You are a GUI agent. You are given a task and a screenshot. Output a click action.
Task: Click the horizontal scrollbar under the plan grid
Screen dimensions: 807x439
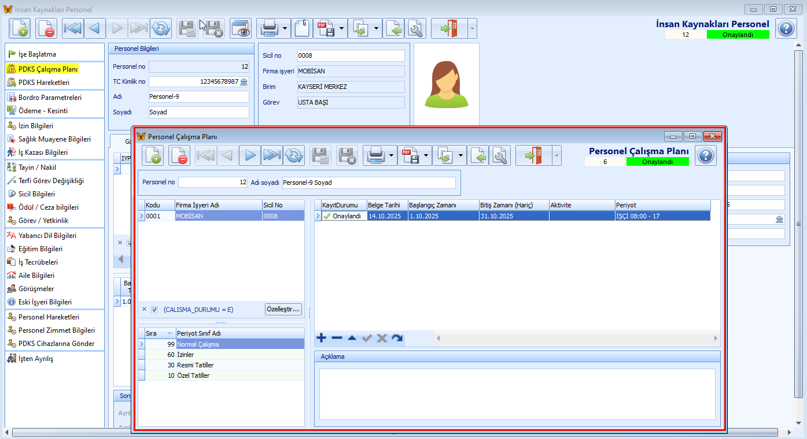[576, 338]
